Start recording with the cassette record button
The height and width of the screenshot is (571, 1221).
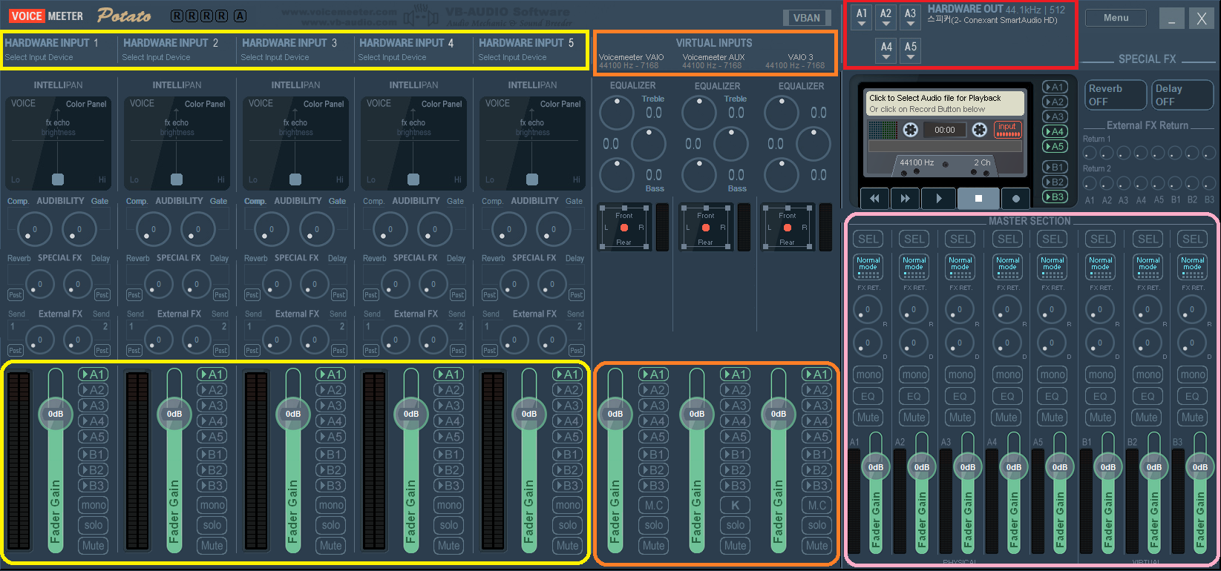1016,198
